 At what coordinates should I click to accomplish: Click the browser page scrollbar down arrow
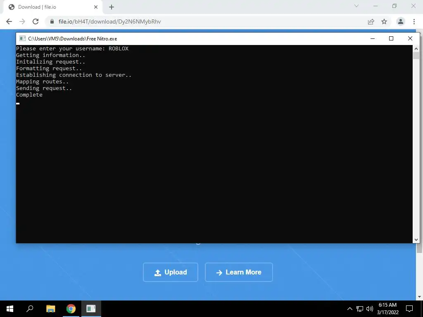coord(419,297)
